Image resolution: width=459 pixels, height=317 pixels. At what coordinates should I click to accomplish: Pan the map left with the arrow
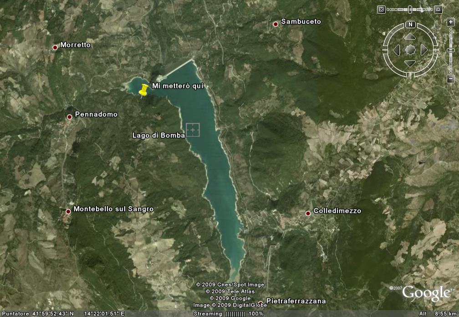(396, 50)
